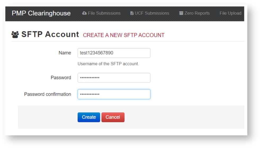
Task: Focus the Name field containing test1234567890
Action: [114, 53]
